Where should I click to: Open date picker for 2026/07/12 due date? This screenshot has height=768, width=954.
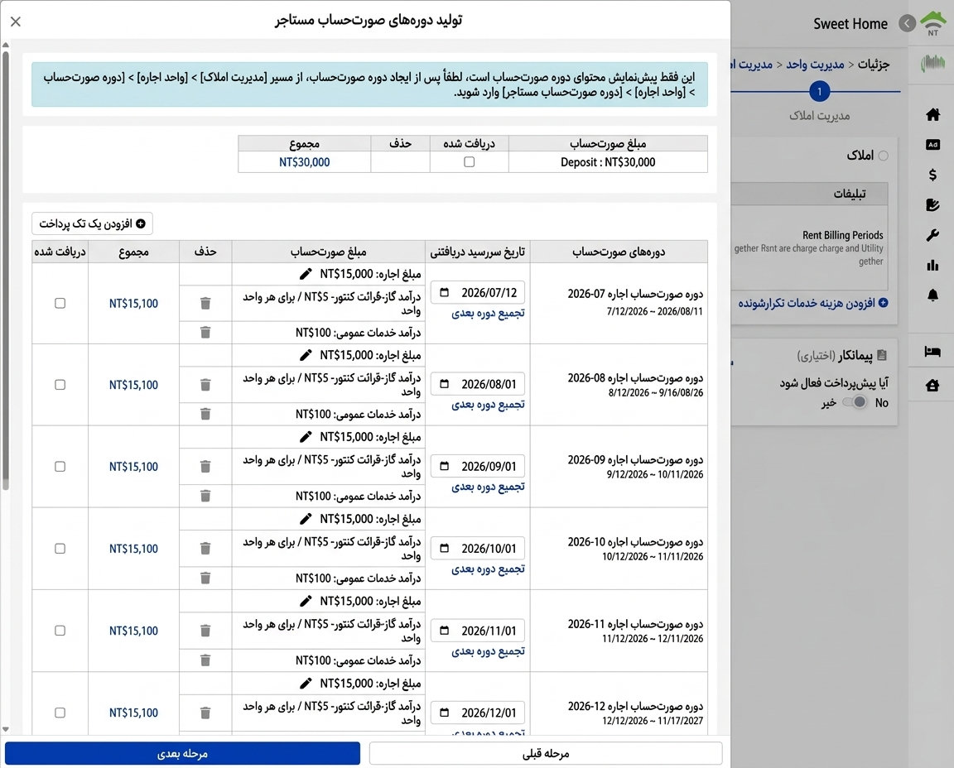(445, 292)
